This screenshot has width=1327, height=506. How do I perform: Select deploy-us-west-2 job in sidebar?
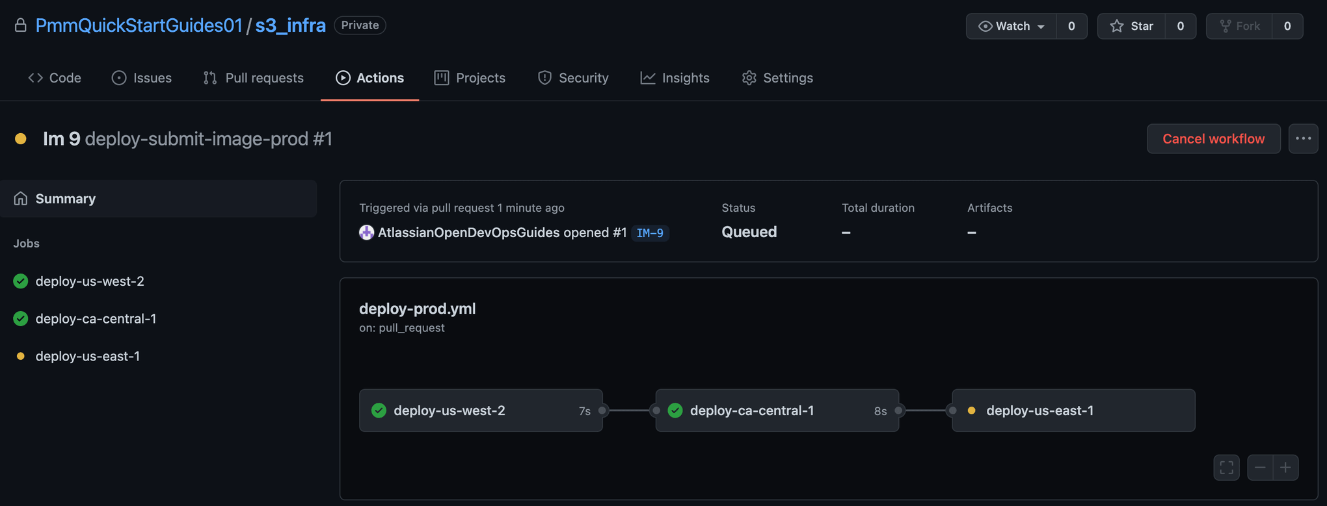[x=90, y=281]
